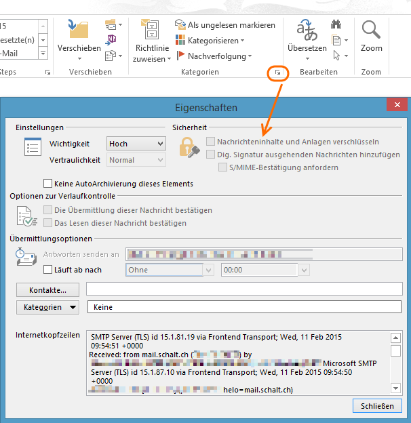Screen dimensions: 411x423
Task: Open the Kategorien dialog launcher
Action: [277, 72]
